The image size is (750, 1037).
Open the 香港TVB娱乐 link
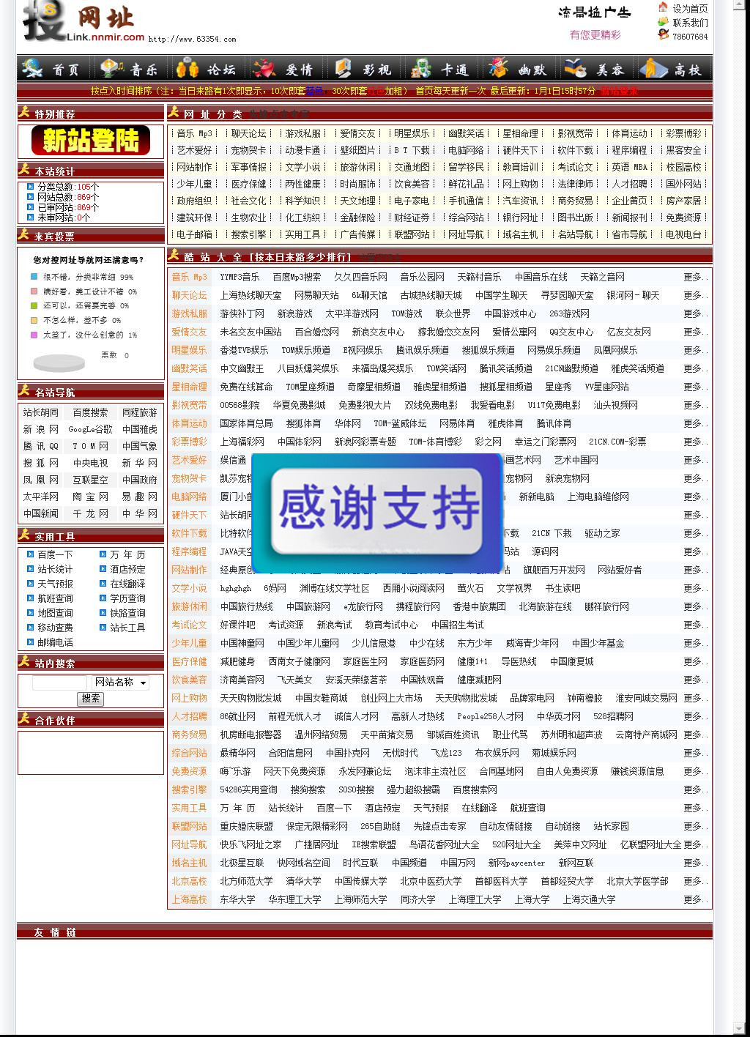coord(244,350)
